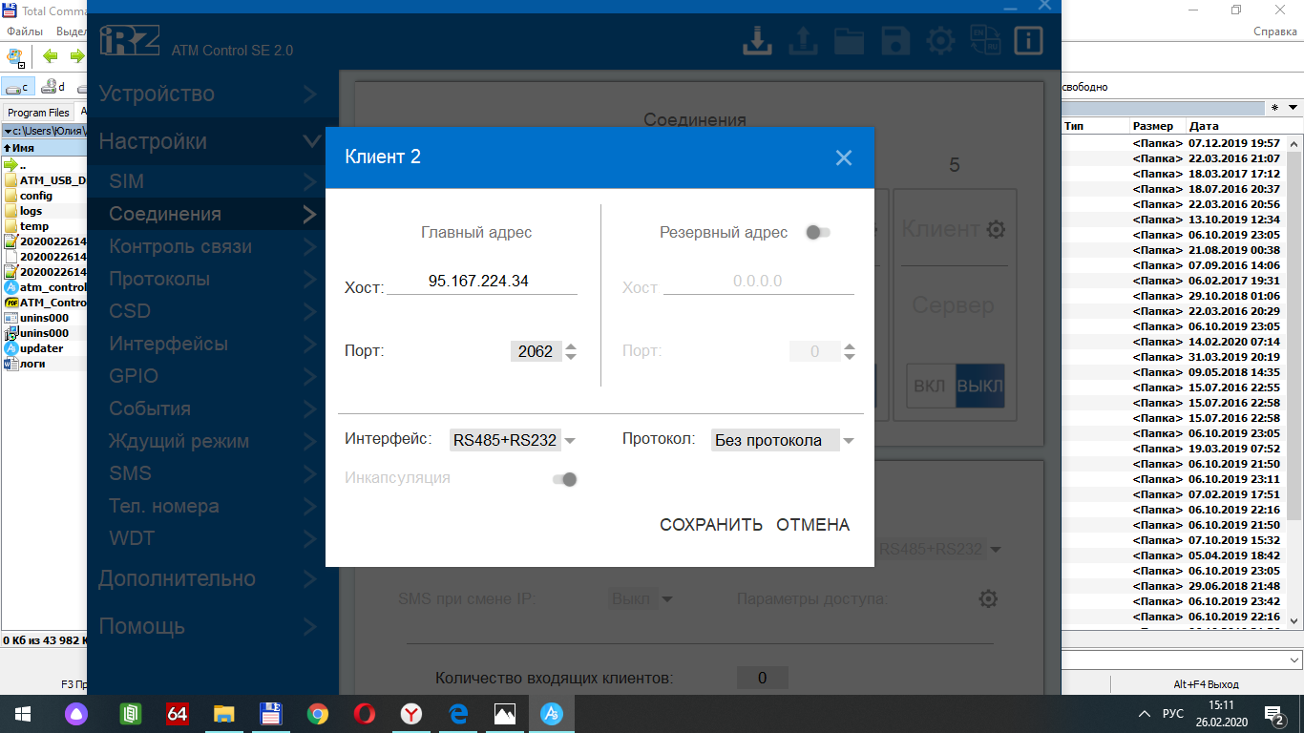The height and width of the screenshot is (733, 1304).
Task: Open Windows Start menu
Action: pos(21,713)
